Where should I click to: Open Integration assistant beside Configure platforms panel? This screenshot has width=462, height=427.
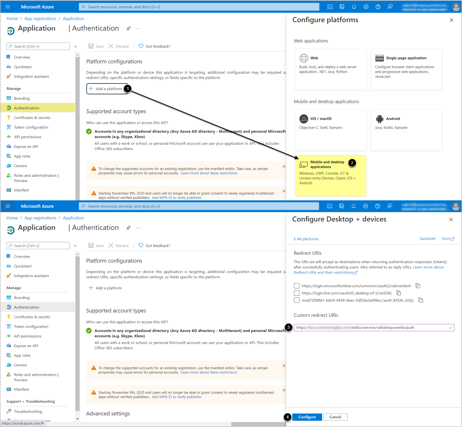tap(31, 76)
